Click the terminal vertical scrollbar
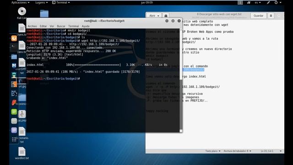 pyautogui.click(x=181, y=81)
